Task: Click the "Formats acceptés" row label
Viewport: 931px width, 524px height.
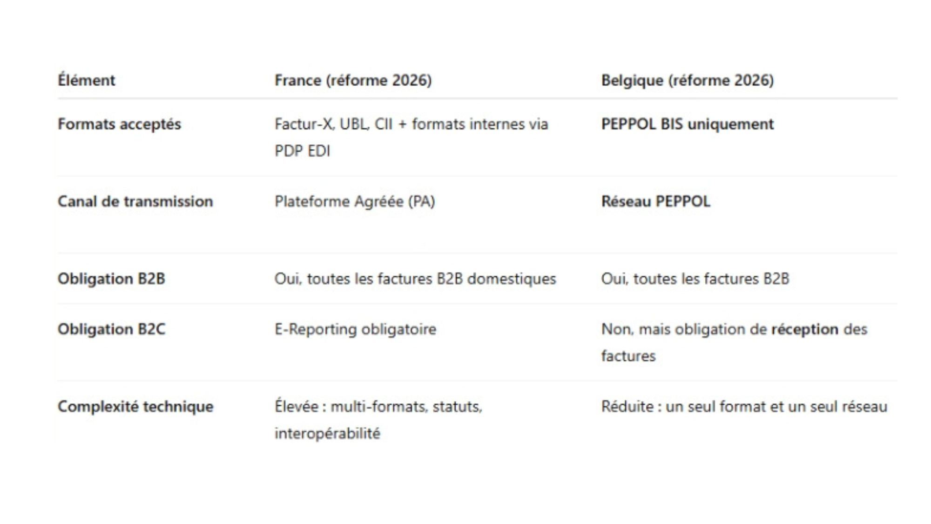Action: 119,124
